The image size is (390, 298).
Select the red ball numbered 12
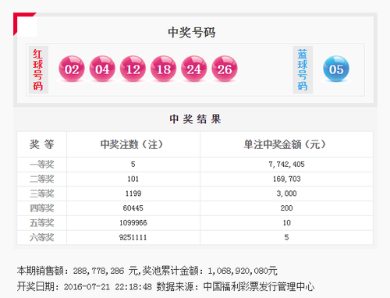tap(133, 69)
